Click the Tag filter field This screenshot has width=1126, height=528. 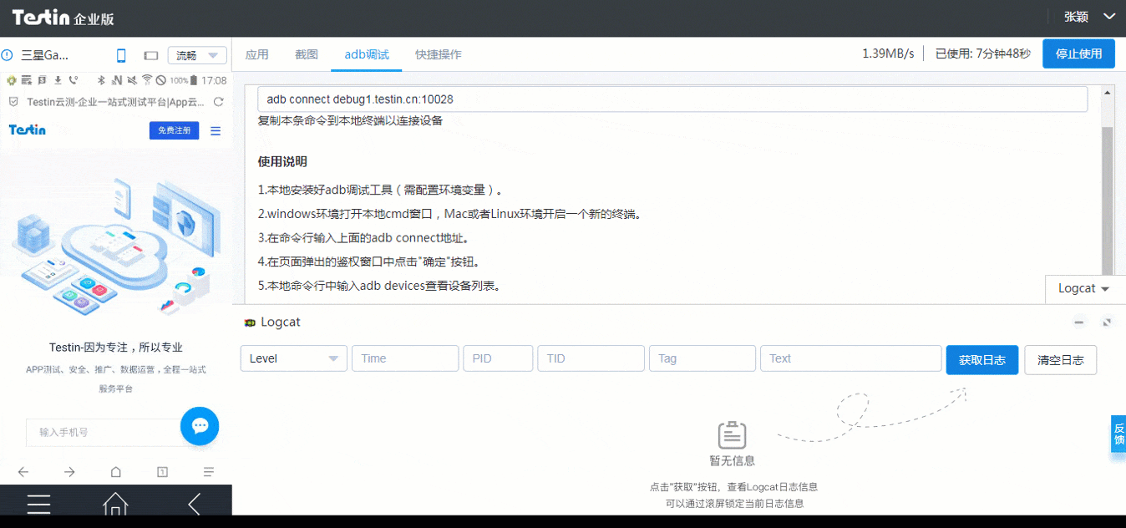tap(702, 358)
